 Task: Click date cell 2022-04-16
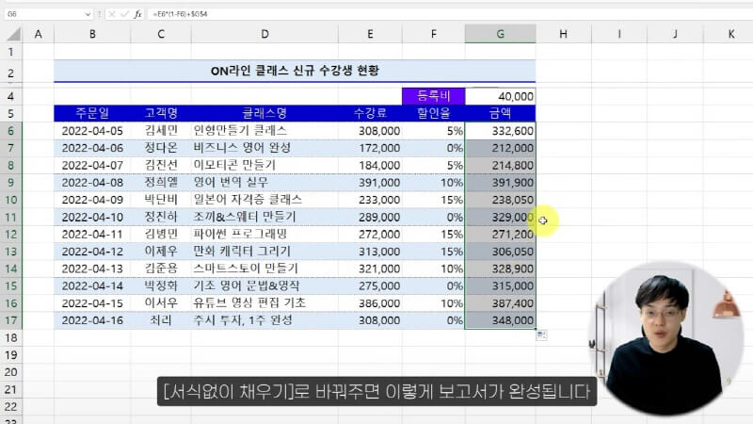click(x=92, y=320)
